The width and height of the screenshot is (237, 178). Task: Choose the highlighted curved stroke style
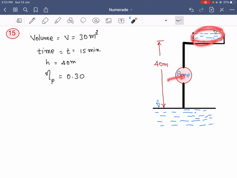point(179,20)
